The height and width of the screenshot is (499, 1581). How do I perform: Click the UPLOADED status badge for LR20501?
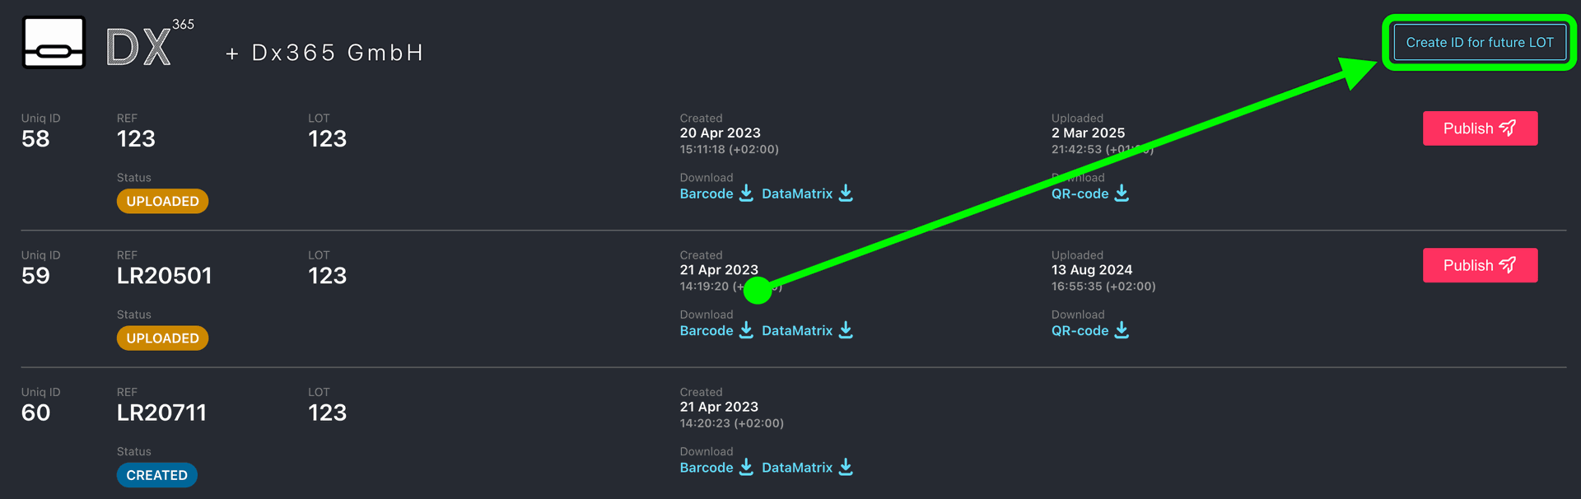162,338
